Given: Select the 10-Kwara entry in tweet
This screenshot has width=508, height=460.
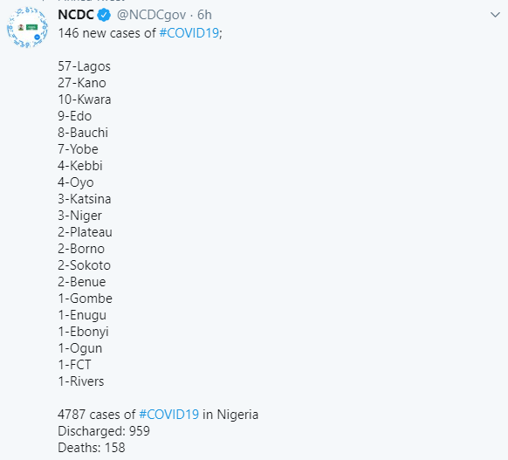Looking at the screenshot, I should (x=85, y=100).
